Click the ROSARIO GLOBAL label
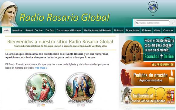The width and height of the screenshot is (176, 110). tap(41, 102)
